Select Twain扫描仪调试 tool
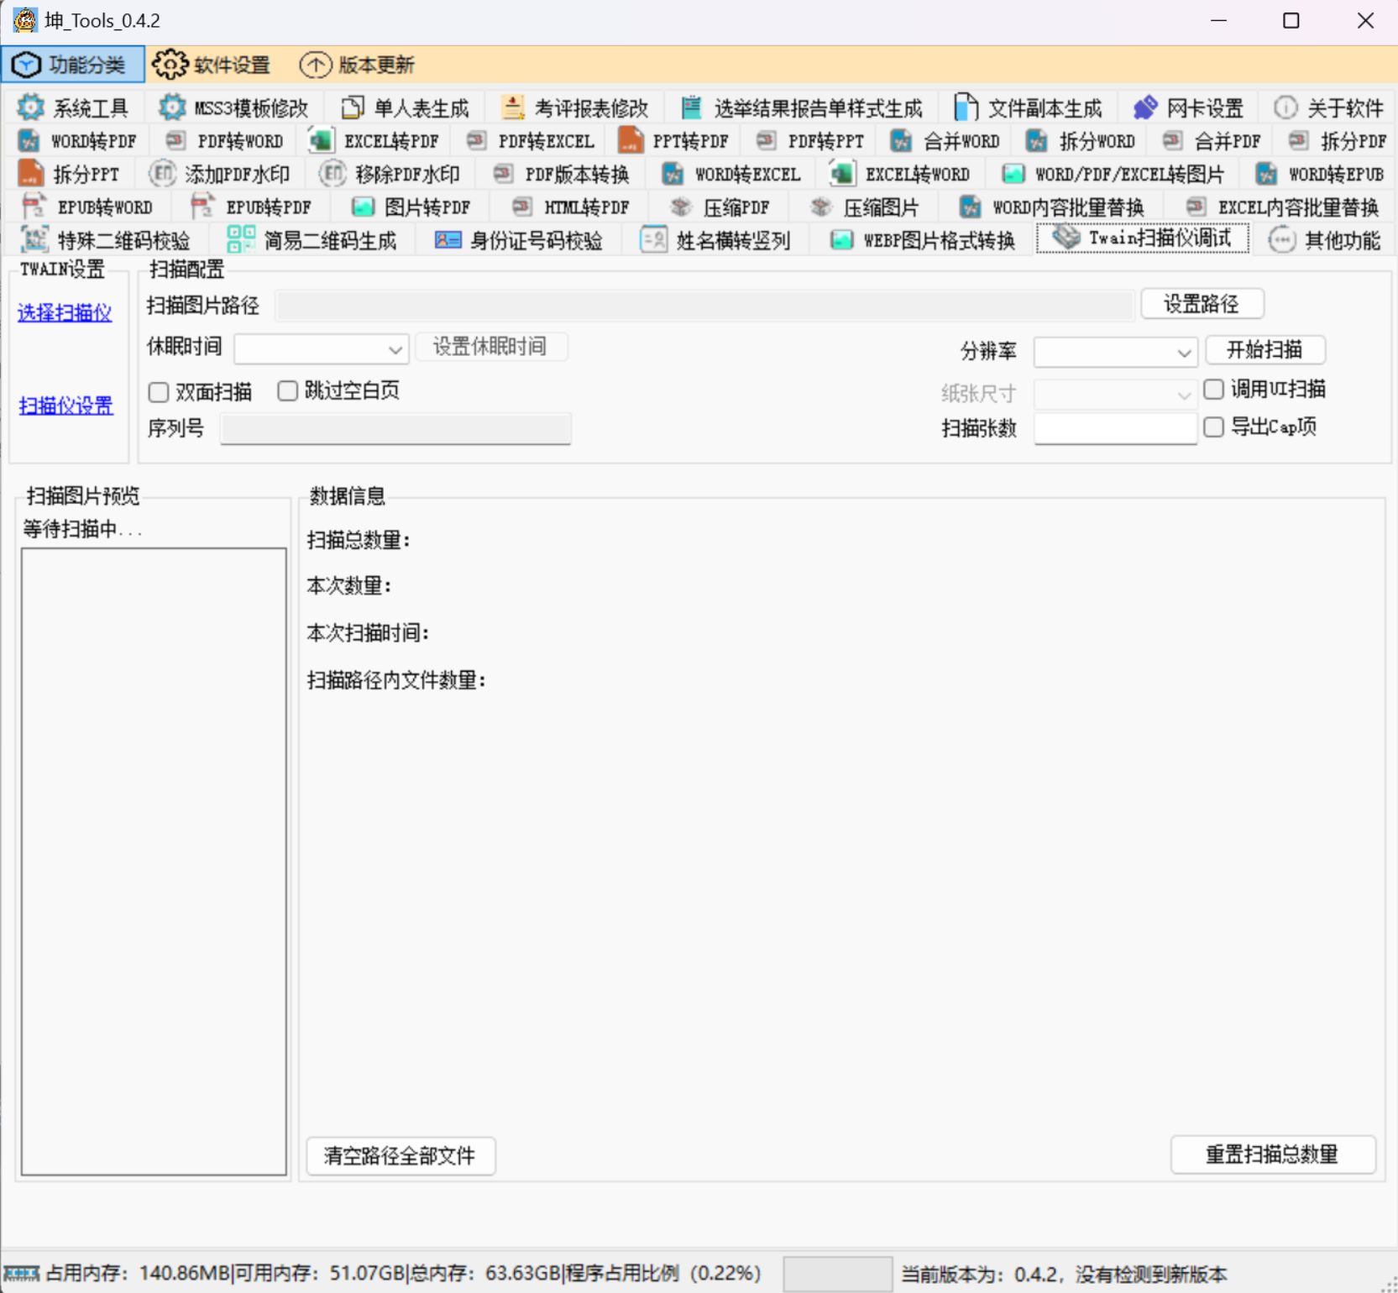This screenshot has height=1293, width=1398. point(1142,238)
